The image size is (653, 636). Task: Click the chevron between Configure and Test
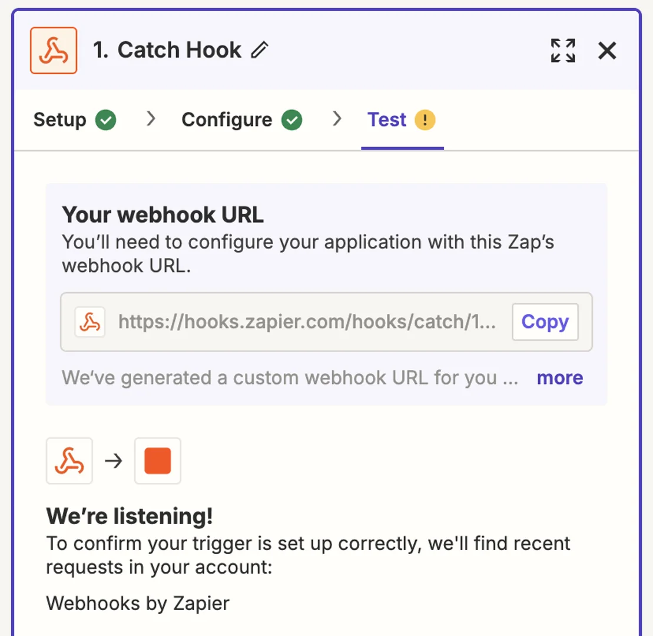click(337, 119)
